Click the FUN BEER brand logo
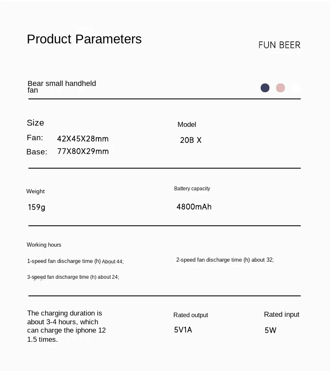 pyautogui.click(x=279, y=45)
